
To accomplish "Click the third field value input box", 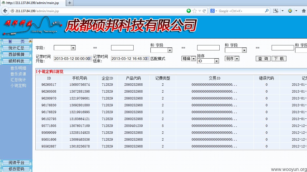I will click(x=283, y=48).
